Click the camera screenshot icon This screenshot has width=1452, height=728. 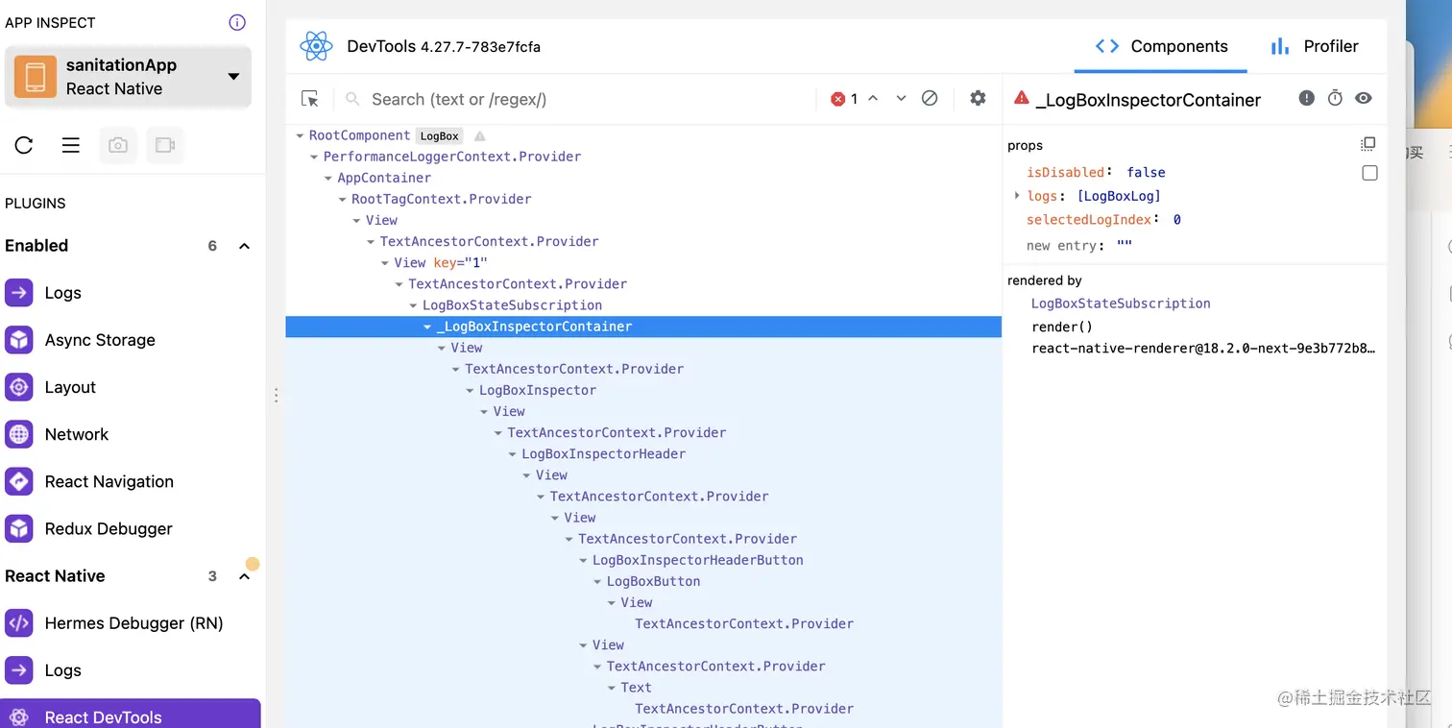[x=118, y=145]
